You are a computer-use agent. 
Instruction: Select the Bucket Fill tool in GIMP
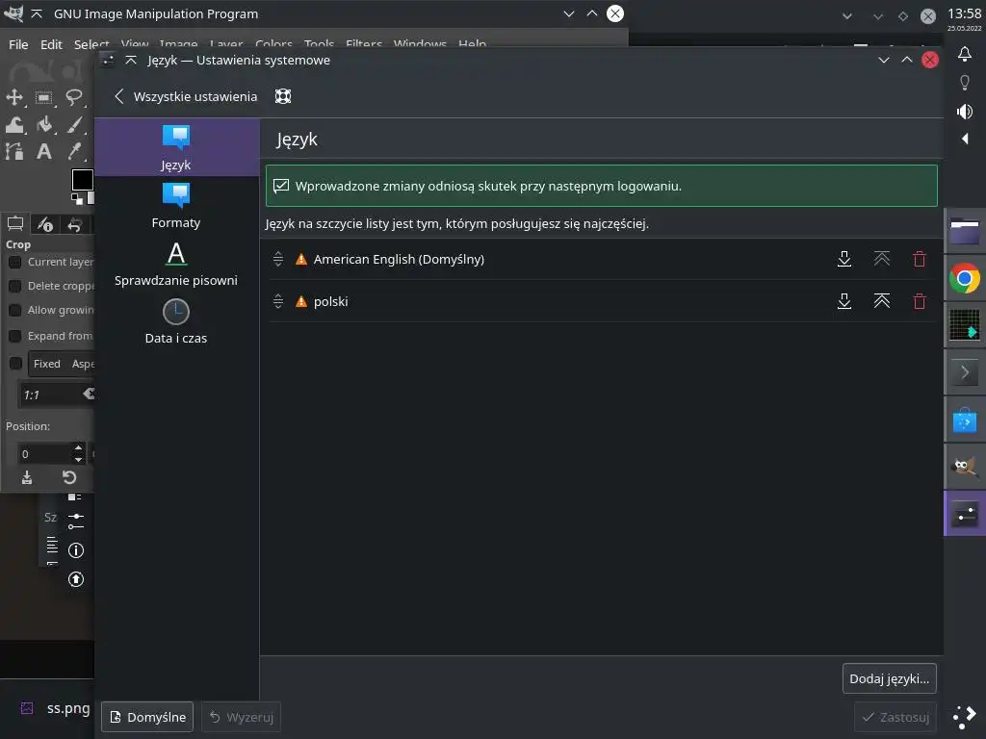coord(44,124)
